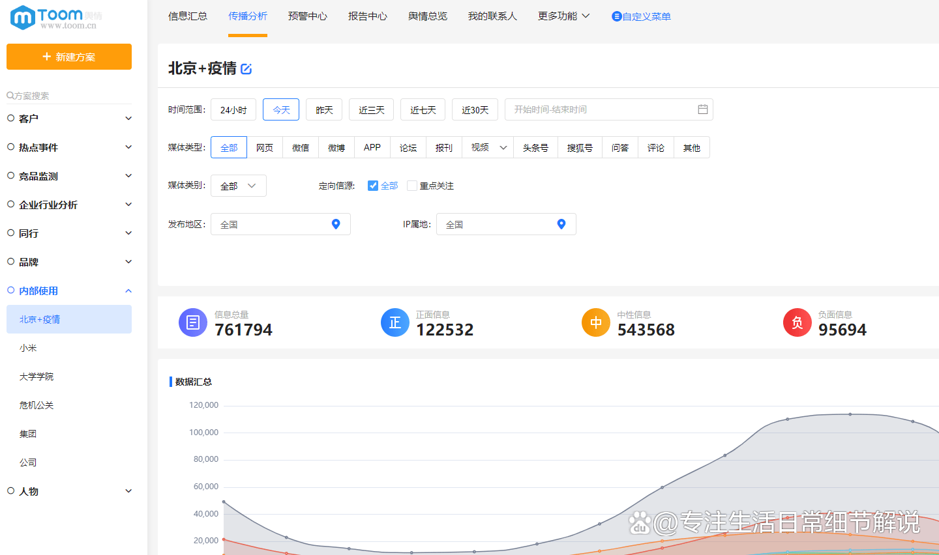
Task: Open the 视频 media type dropdown arrow
Action: 503,148
